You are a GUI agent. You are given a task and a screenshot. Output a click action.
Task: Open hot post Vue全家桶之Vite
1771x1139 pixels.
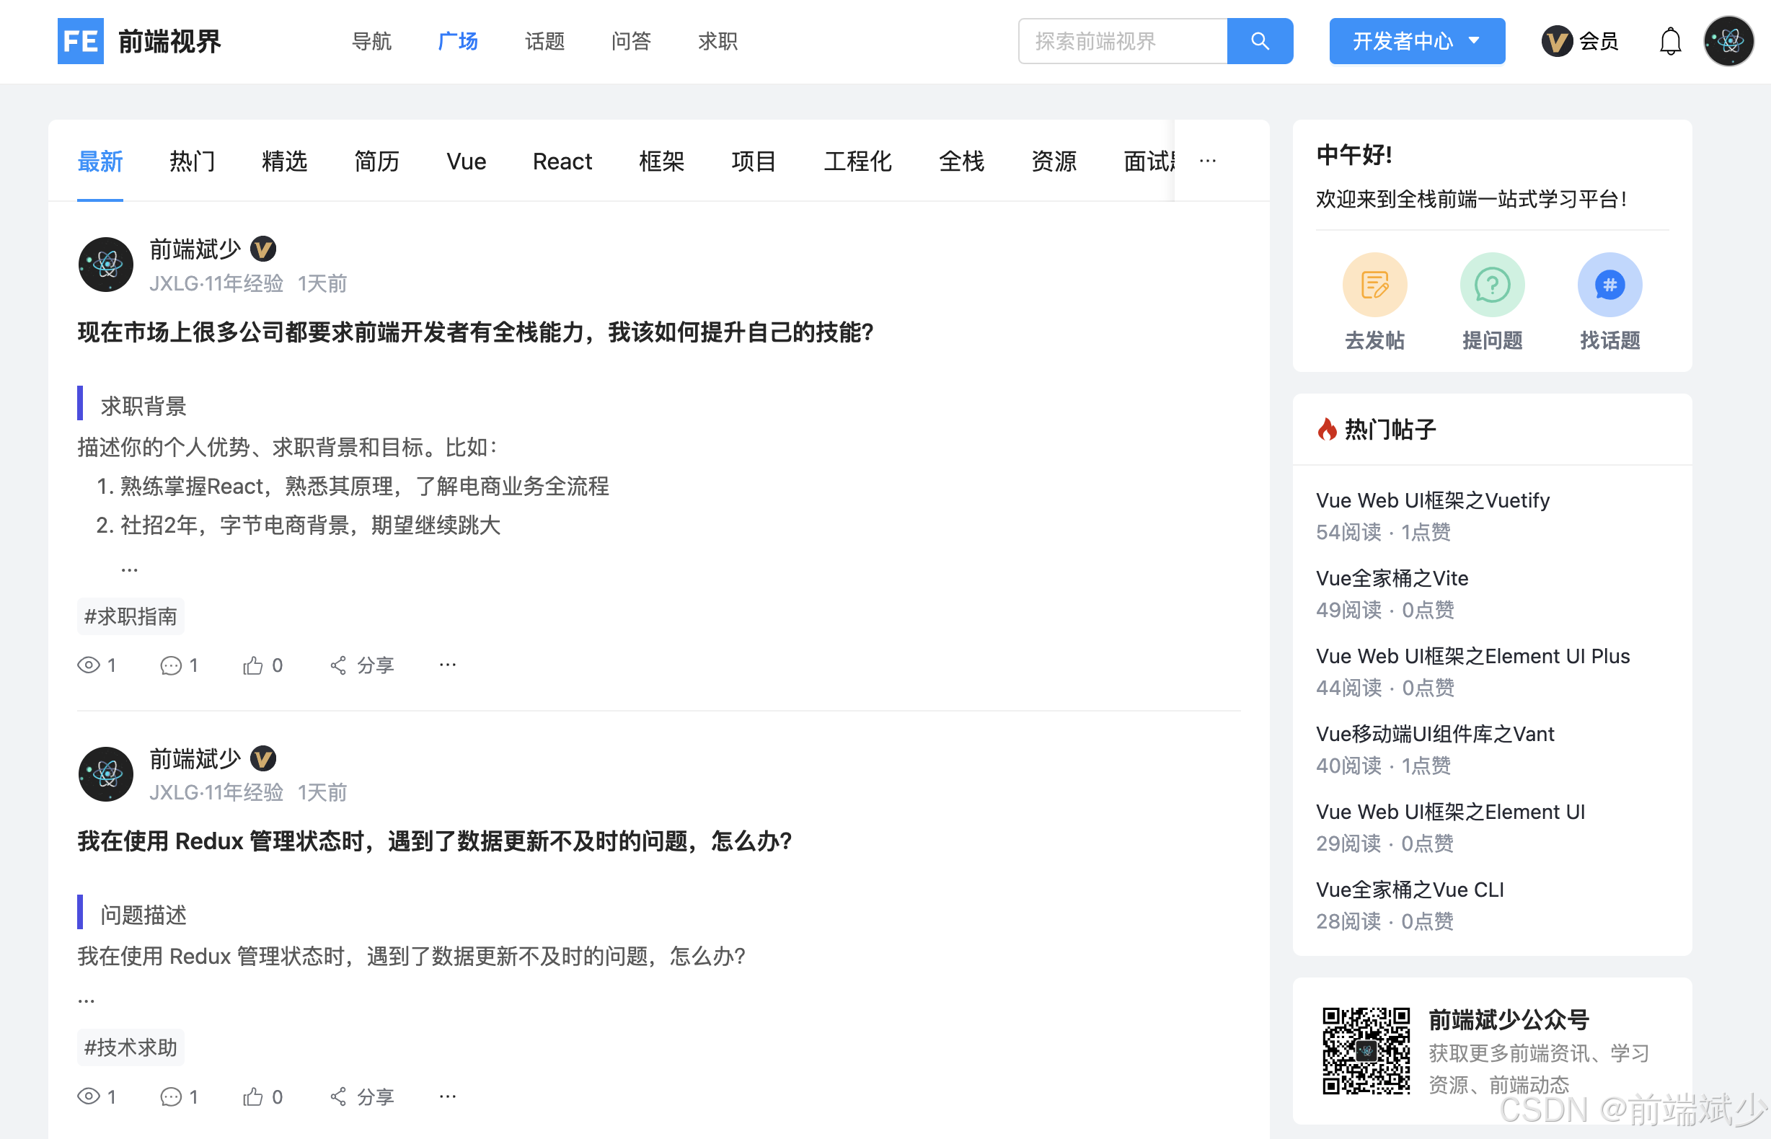pos(1392,577)
